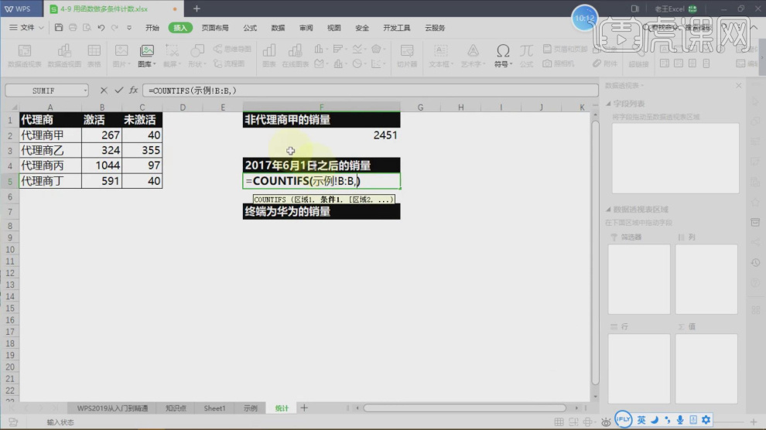
Task: Confirm formula with the checkmark icon
Action: point(118,90)
